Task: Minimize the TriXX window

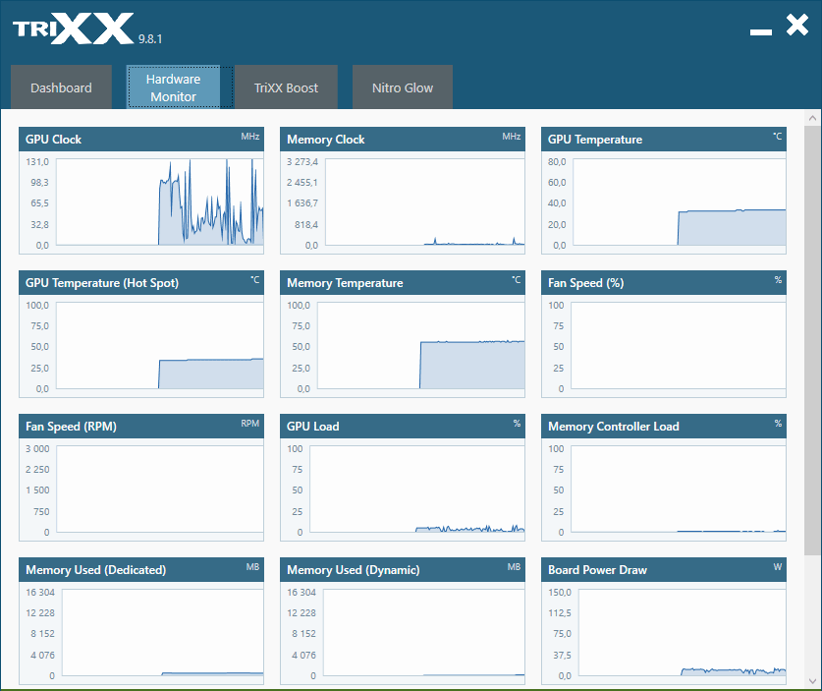Action: click(761, 32)
